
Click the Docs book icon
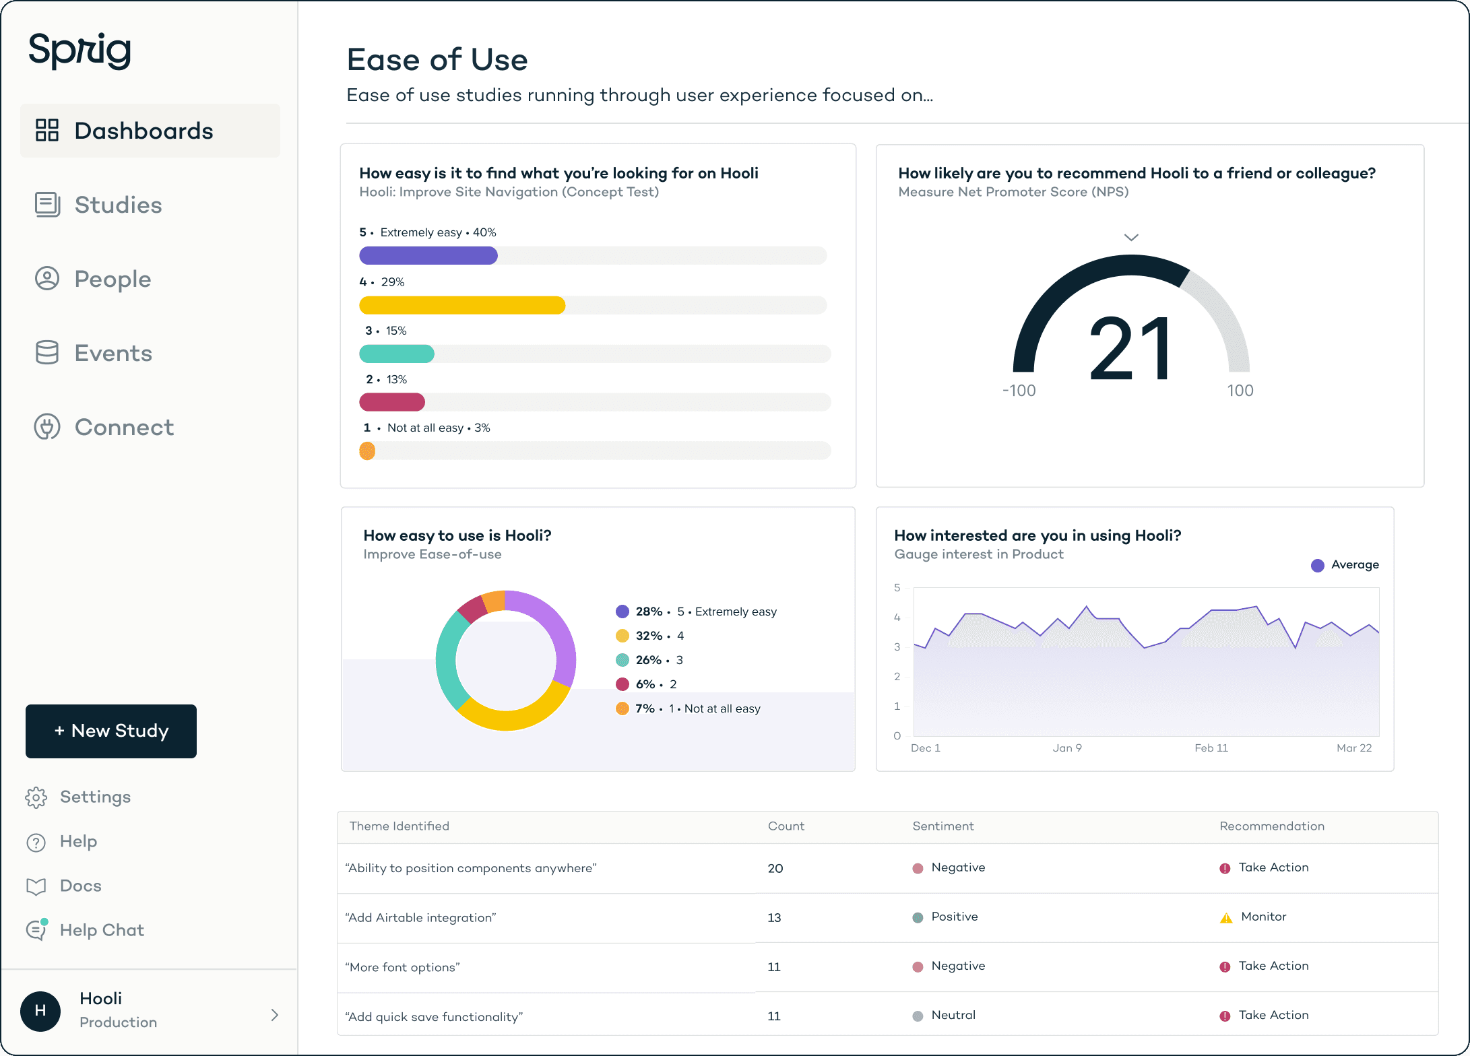[x=36, y=886]
